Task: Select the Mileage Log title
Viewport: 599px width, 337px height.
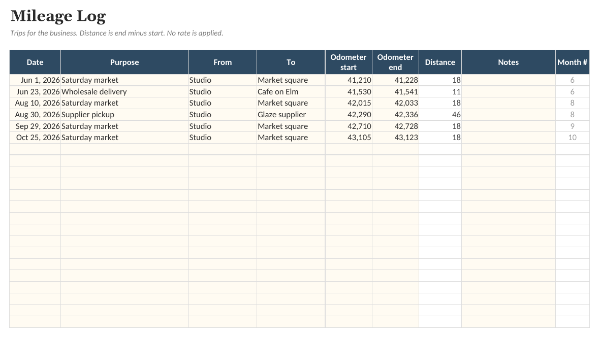Action: tap(58, 16)
